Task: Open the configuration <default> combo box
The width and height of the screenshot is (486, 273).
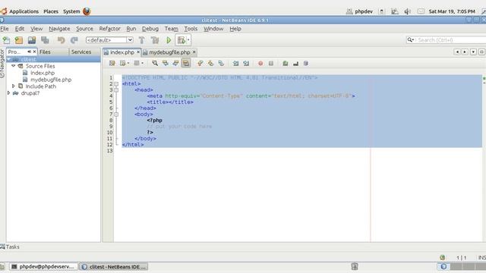Action: click(109, 40)
